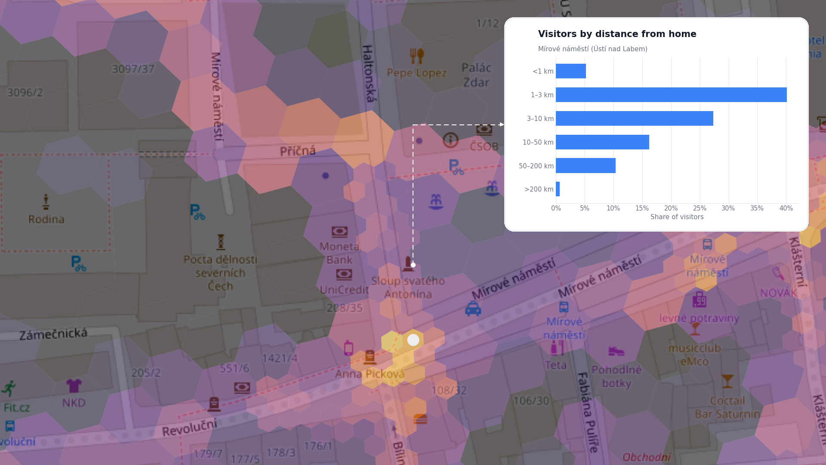Click the fountain icon on the square
826x465 pixels.
436,201
